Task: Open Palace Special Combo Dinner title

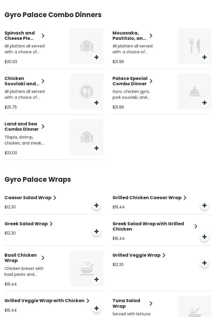Action: [130, 81]
